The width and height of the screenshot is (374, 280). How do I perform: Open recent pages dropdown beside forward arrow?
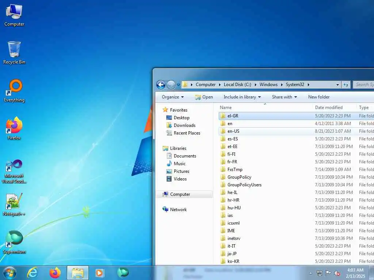tap(178, 85)
